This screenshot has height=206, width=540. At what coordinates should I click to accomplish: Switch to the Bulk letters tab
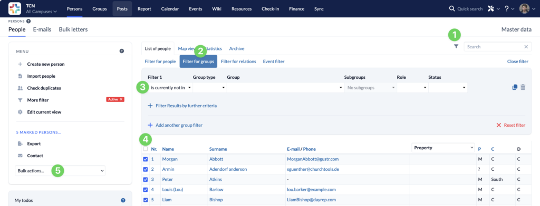click(x=73, y=29)
